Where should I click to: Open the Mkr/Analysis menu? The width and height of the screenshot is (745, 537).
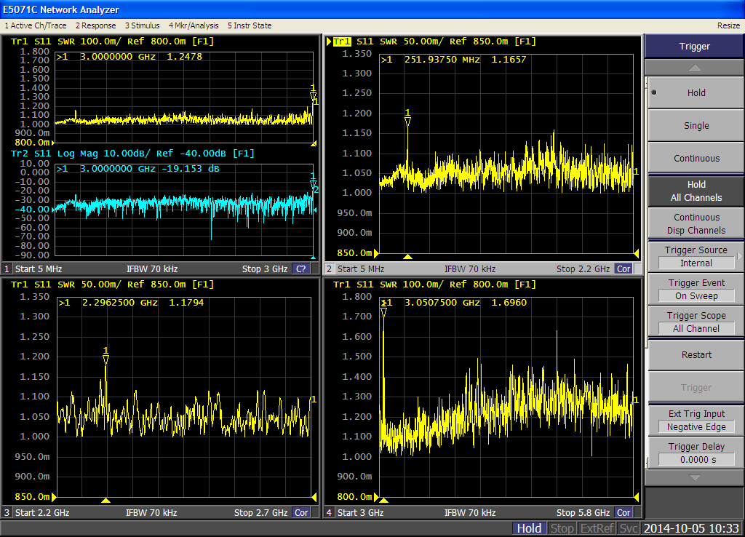tap(194, 25)
